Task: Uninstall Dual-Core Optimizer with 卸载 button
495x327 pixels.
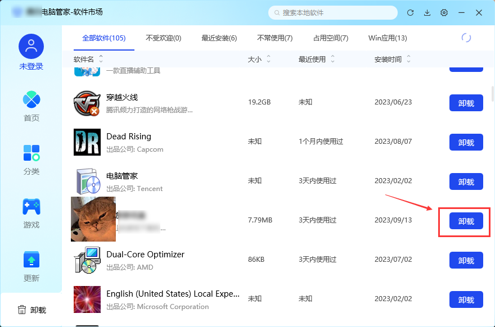Action: tap(466, 260)
